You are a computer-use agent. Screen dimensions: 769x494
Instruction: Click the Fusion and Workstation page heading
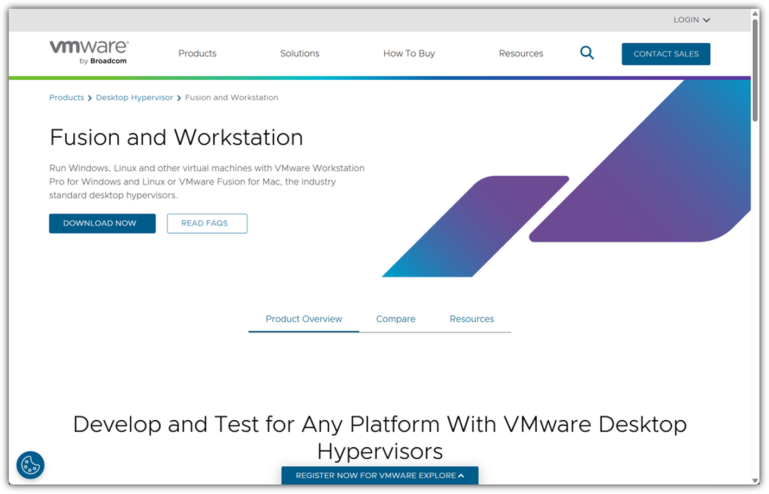[x=176, y=138]
